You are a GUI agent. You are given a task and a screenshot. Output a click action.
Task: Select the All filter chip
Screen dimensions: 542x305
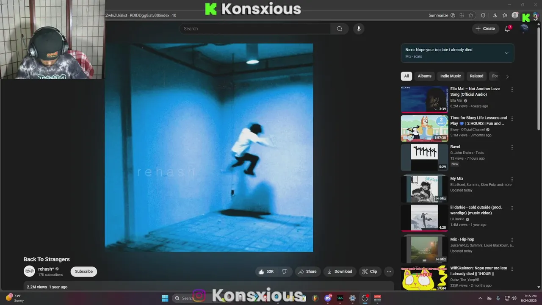[406, 76]
